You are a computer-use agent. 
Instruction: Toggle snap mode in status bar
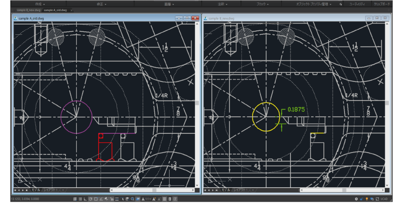(75, 199)
